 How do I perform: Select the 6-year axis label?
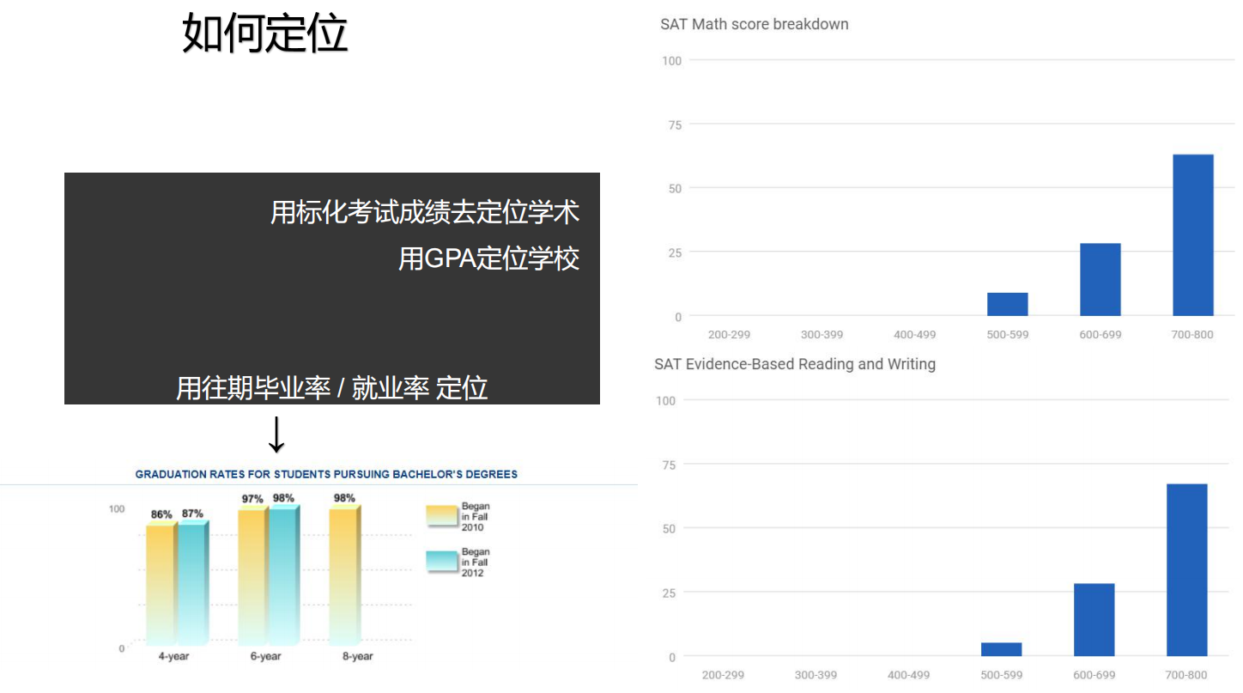tap(265, 656)
